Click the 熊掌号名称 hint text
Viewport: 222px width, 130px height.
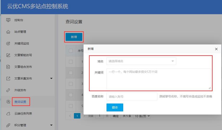[x=186, y=96]
